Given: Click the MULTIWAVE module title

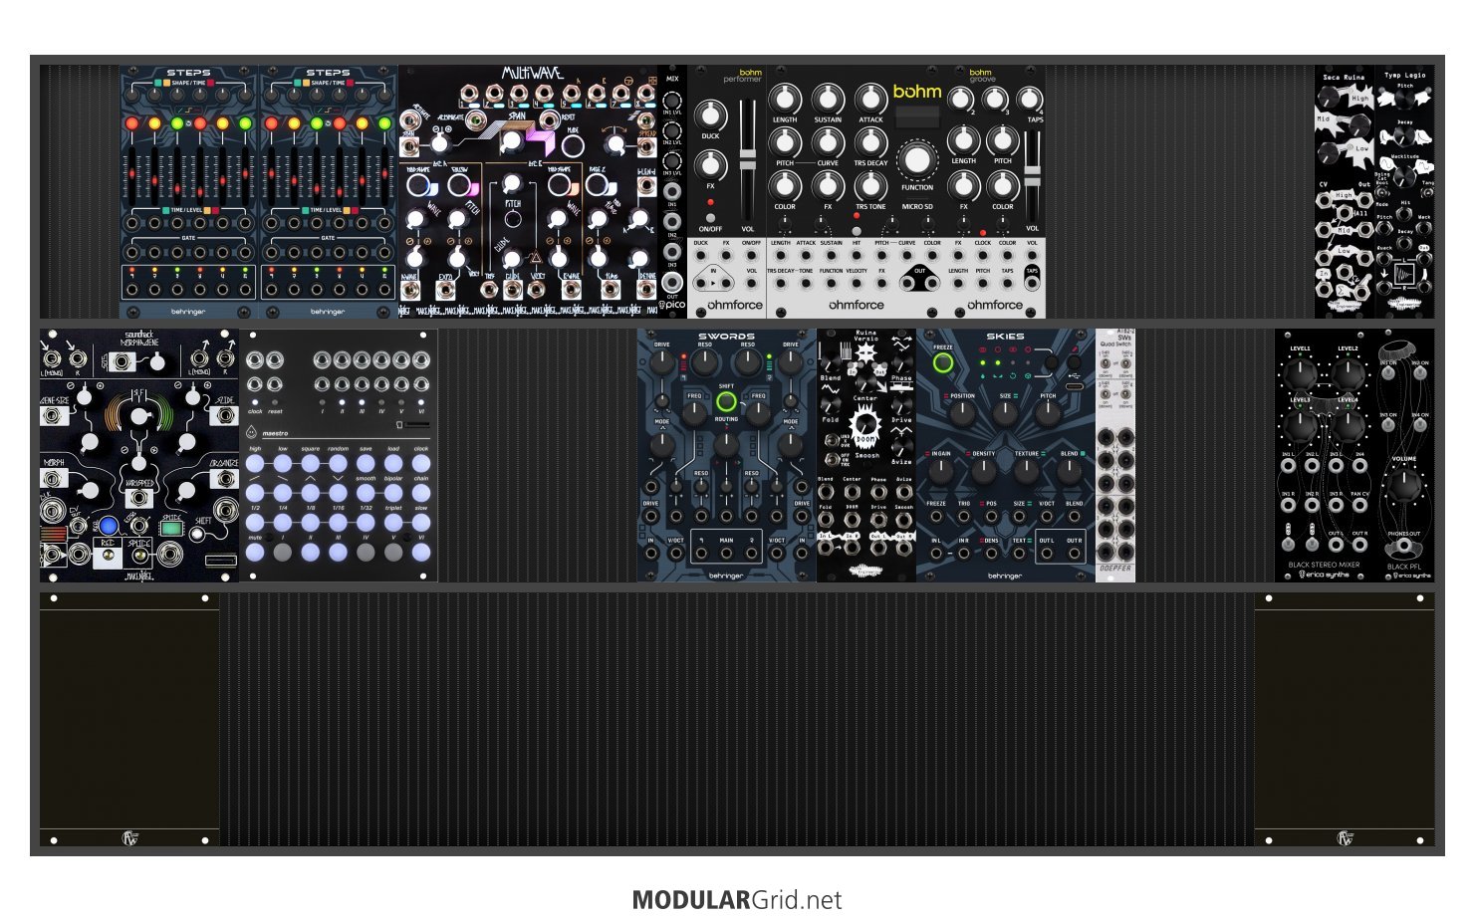Looking at the screenshot, I should click(x=532, y=74).
